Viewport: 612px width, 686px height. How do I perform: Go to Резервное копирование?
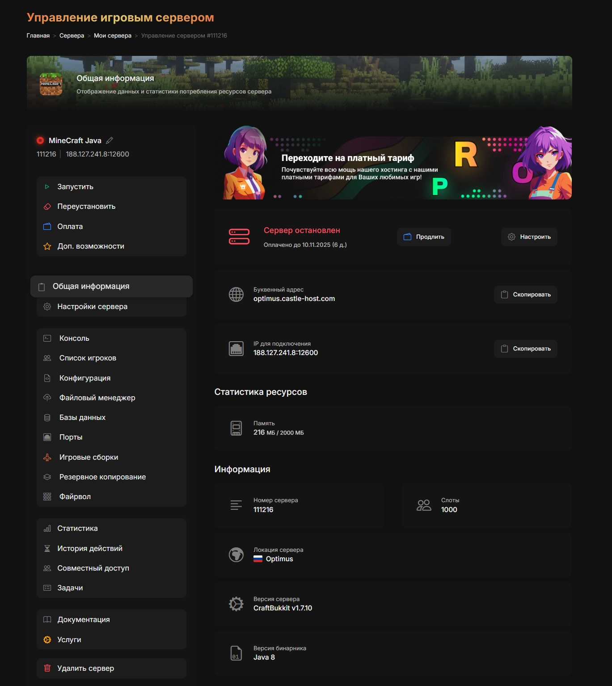tap(102, 477)
